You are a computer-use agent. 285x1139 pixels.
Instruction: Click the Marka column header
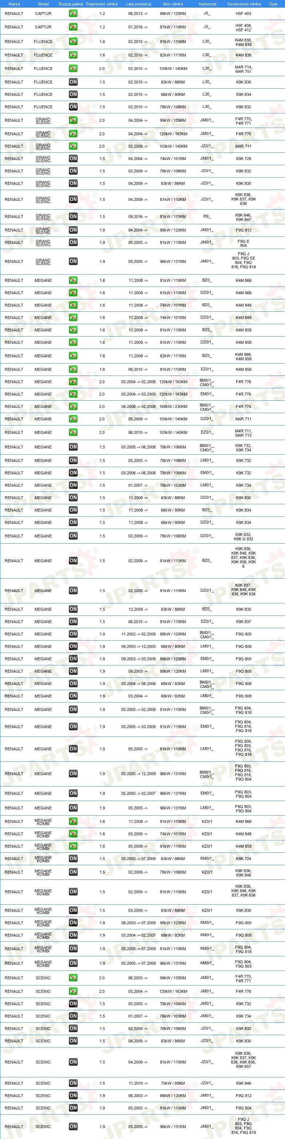[14, 4]
